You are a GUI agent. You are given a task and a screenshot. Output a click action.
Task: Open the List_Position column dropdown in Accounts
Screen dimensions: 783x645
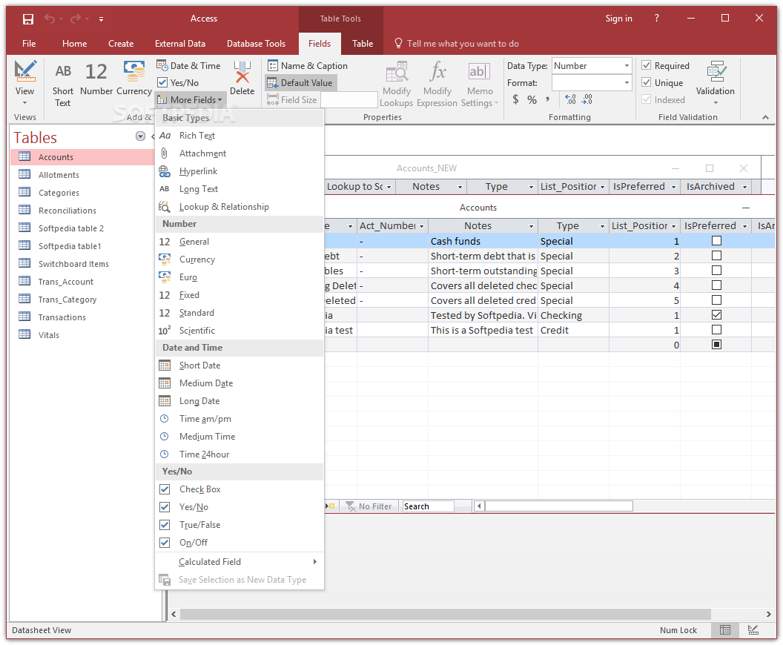coord(673,226)
